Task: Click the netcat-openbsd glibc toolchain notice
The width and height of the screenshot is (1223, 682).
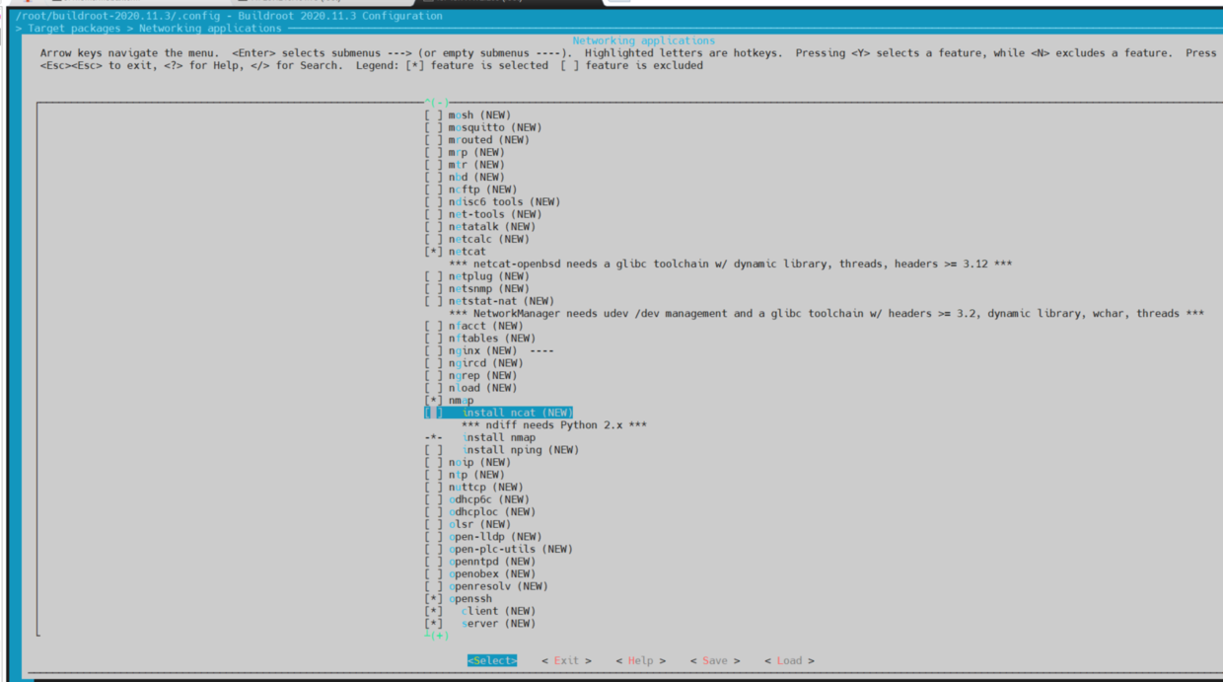Action: pos(730,265)
